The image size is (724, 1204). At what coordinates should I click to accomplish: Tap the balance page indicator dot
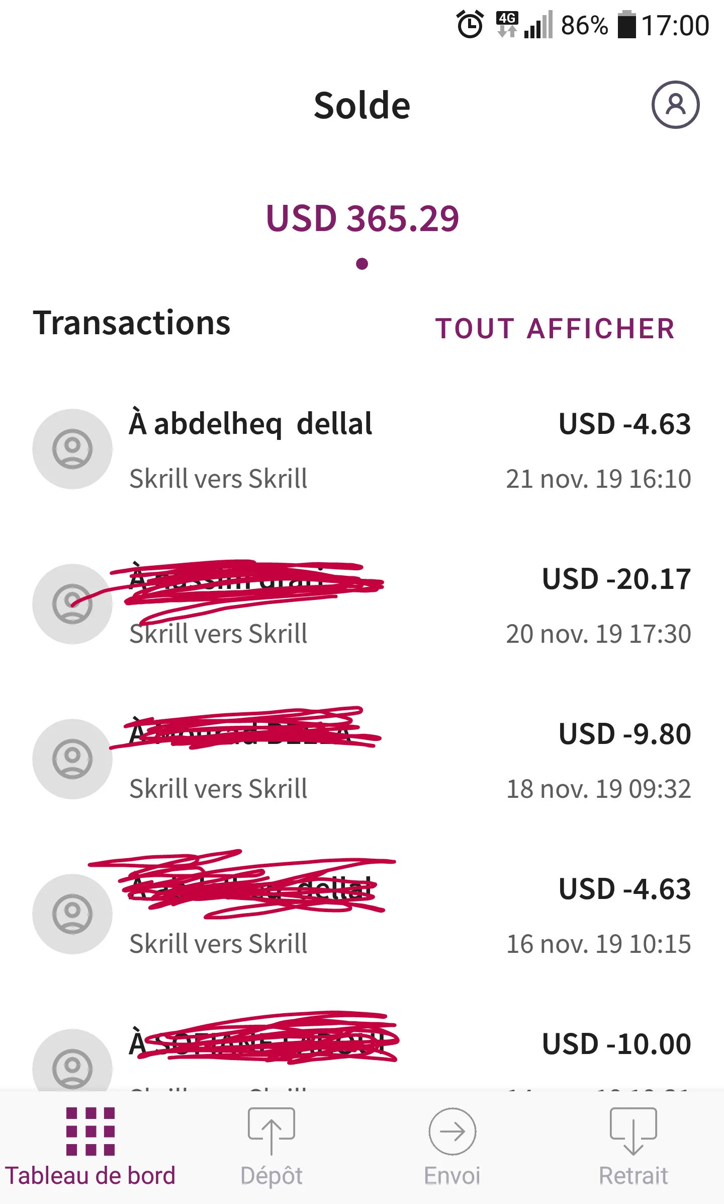(x=362, y=264)
